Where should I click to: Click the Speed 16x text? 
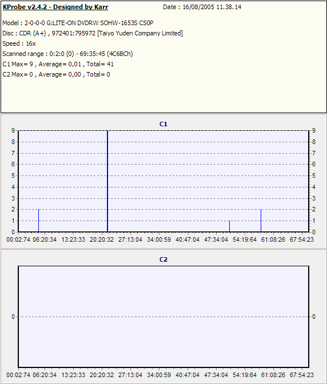19,43
